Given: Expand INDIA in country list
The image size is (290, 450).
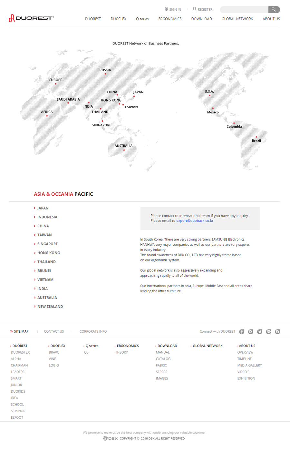Looking at the screenshot, I should coord(42,289).
